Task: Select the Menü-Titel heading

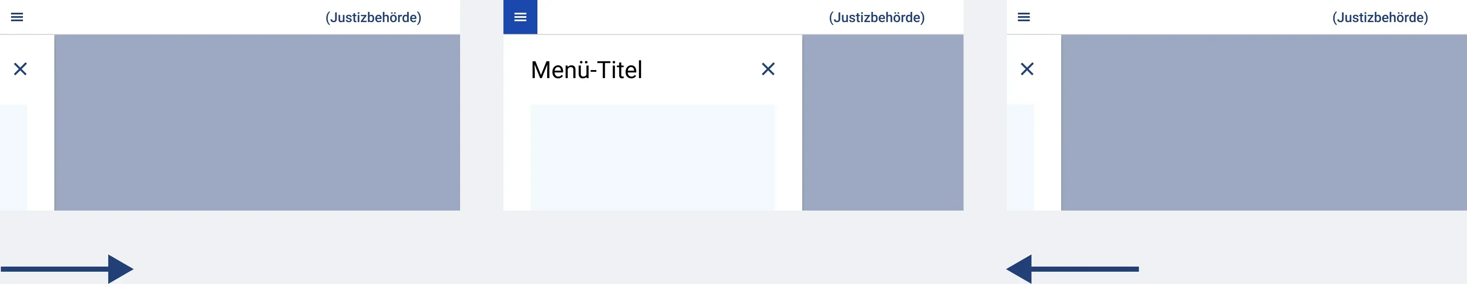Action: point(587,70)
